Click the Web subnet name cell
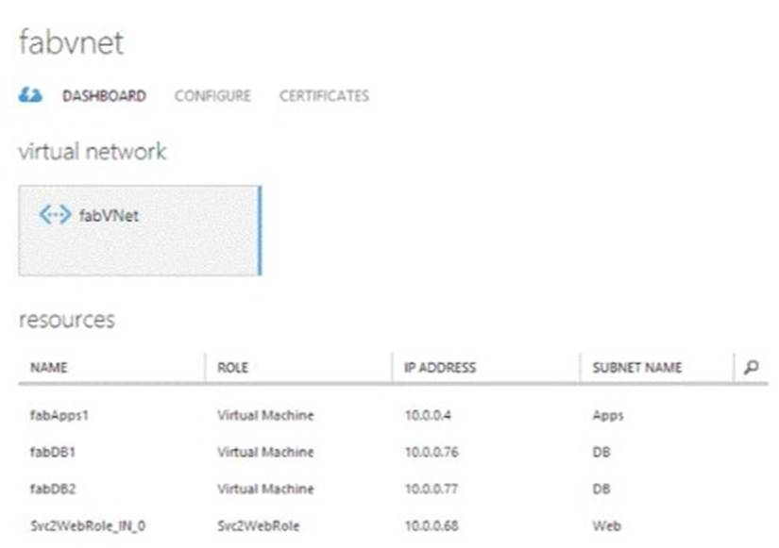Screen dimensions: 779x548 pyautogui.click(x=607, y=525)
